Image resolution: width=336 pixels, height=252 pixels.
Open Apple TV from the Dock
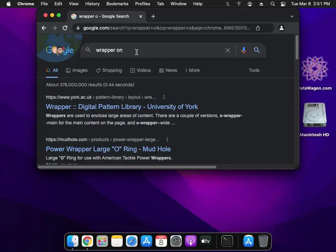(x=205, y=241)
